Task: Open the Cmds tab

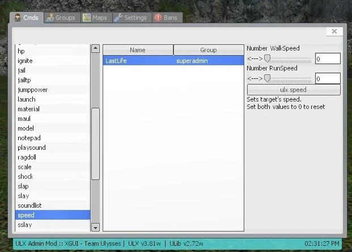Action: tap(26, 18)
